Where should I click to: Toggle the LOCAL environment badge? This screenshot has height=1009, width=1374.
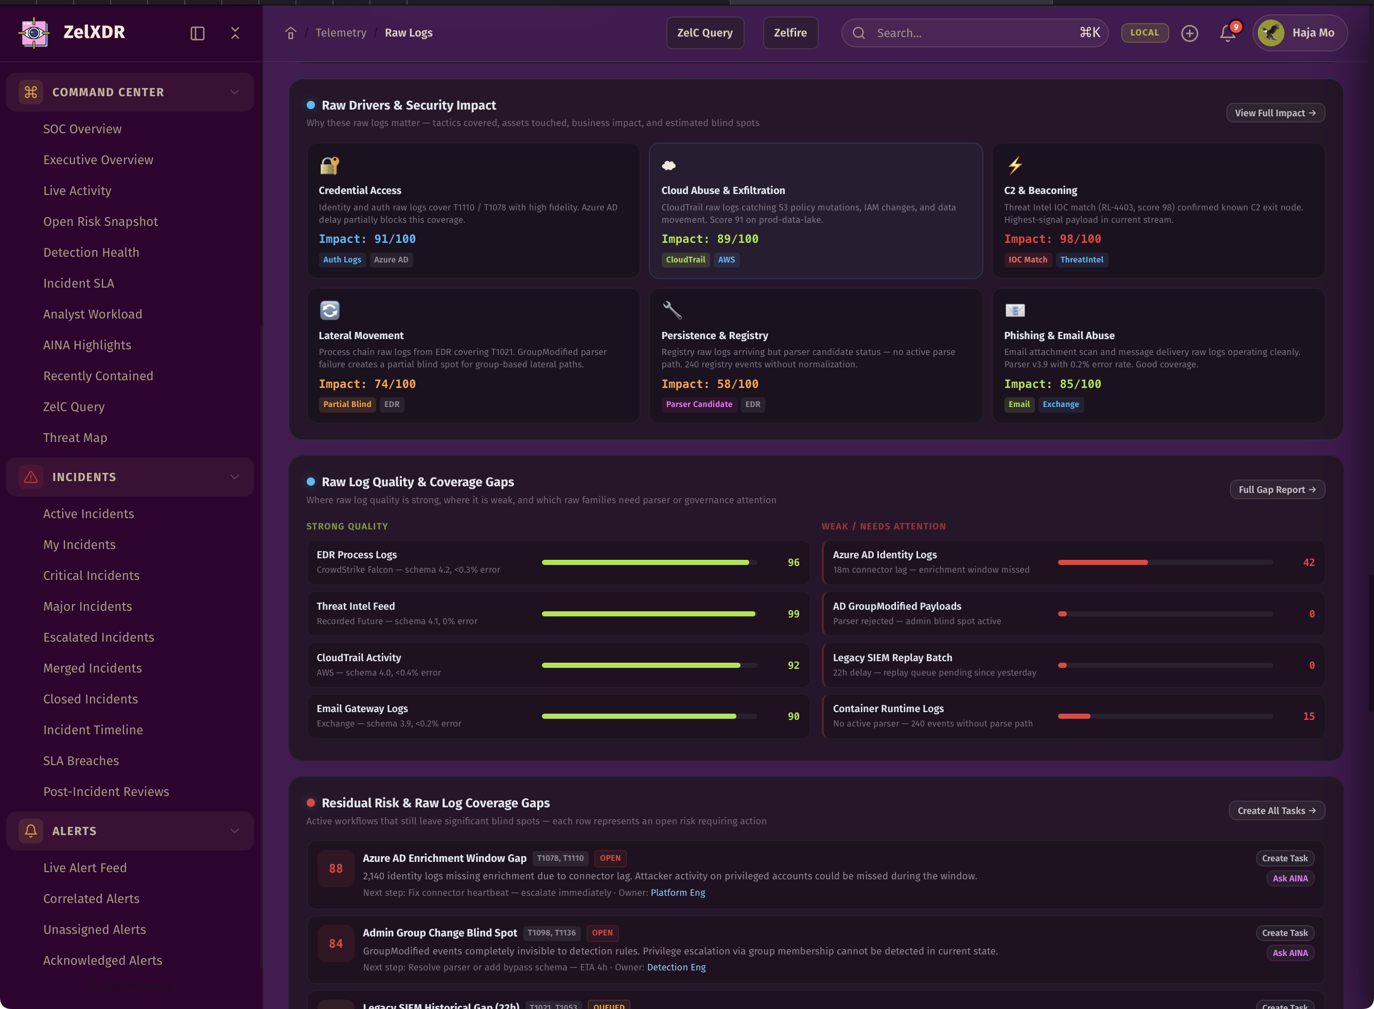[x=1144, y=33]
